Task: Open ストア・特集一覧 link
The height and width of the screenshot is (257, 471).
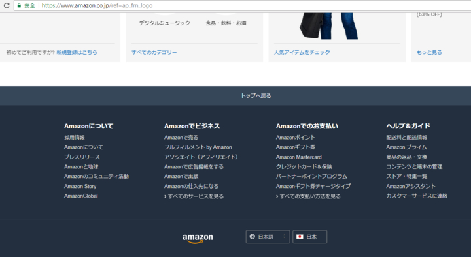Action: pos(406,176)
